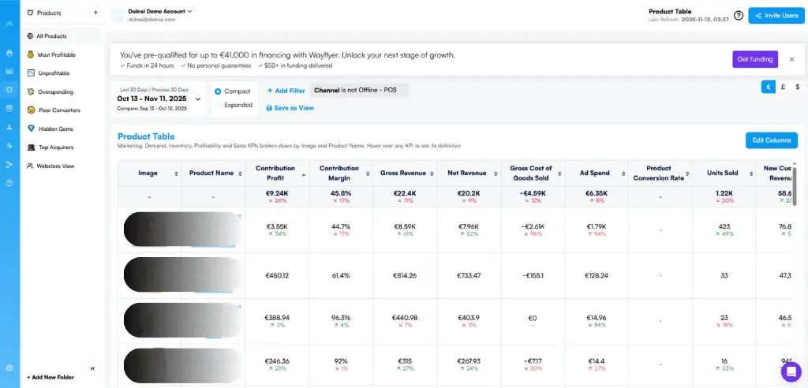
Task: Open the Poor Convertors view
Action: click(x=62, y=110)
